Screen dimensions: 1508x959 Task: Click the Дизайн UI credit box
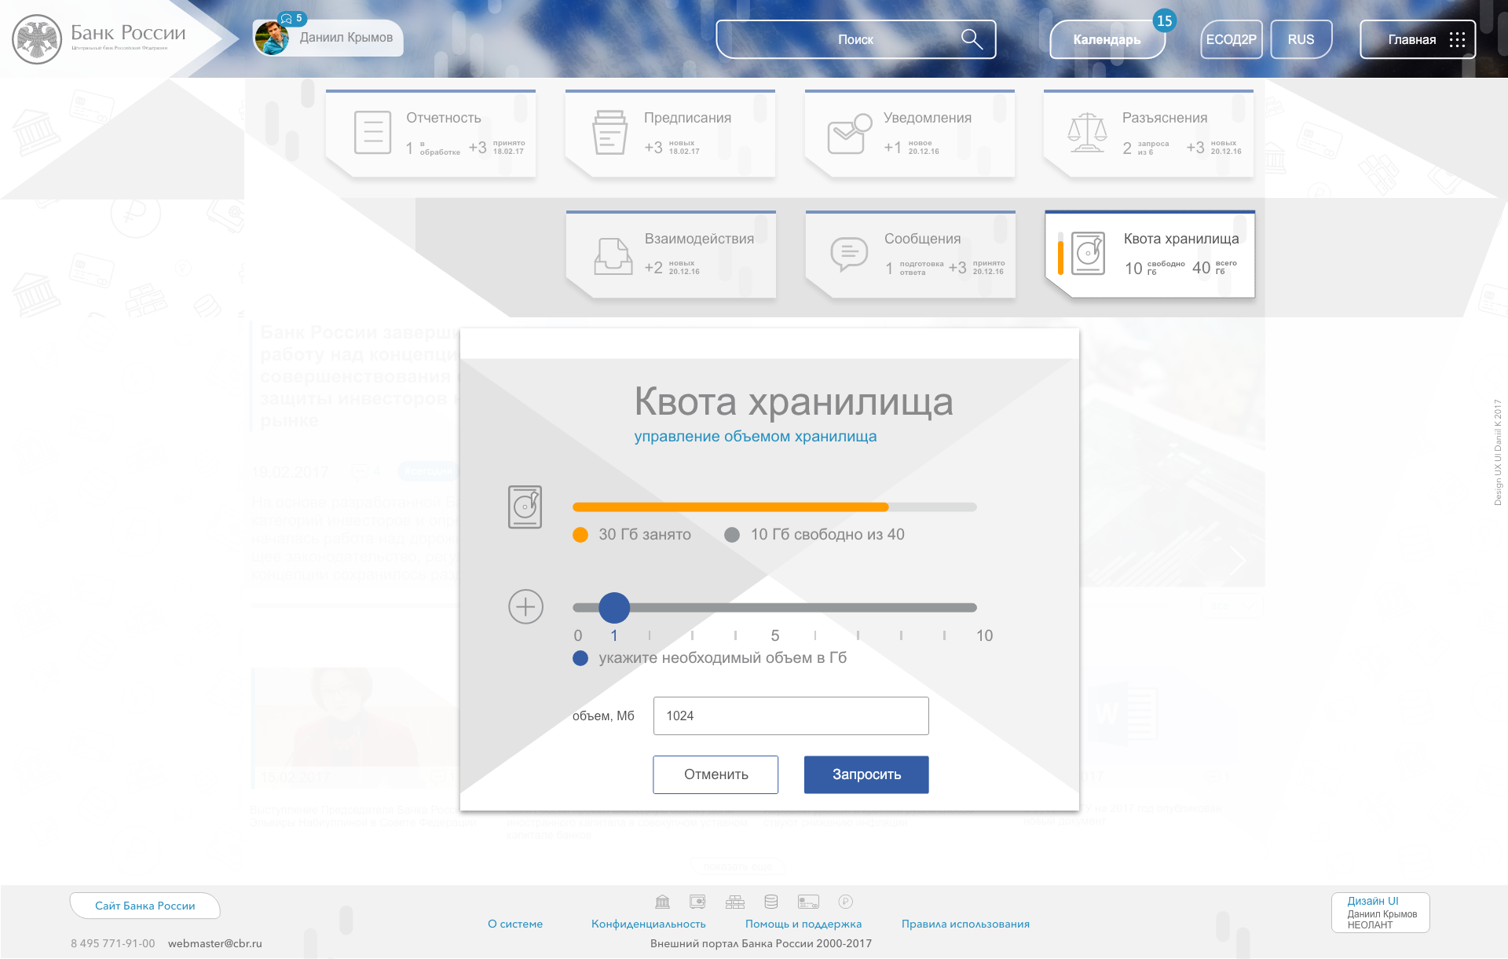[x=1381, y=913]
